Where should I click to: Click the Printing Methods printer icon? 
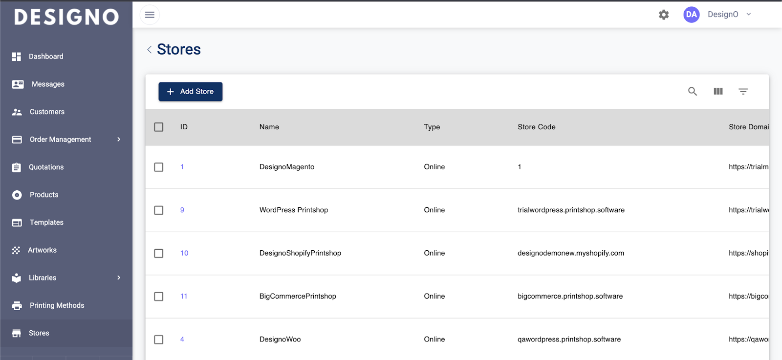tap(17, 305)
